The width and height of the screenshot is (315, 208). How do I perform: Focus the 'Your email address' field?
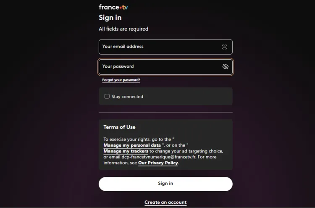160,47
